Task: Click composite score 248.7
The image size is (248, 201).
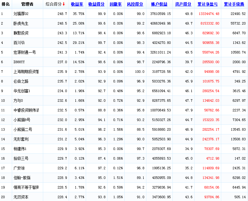Action: click(62, 14)
